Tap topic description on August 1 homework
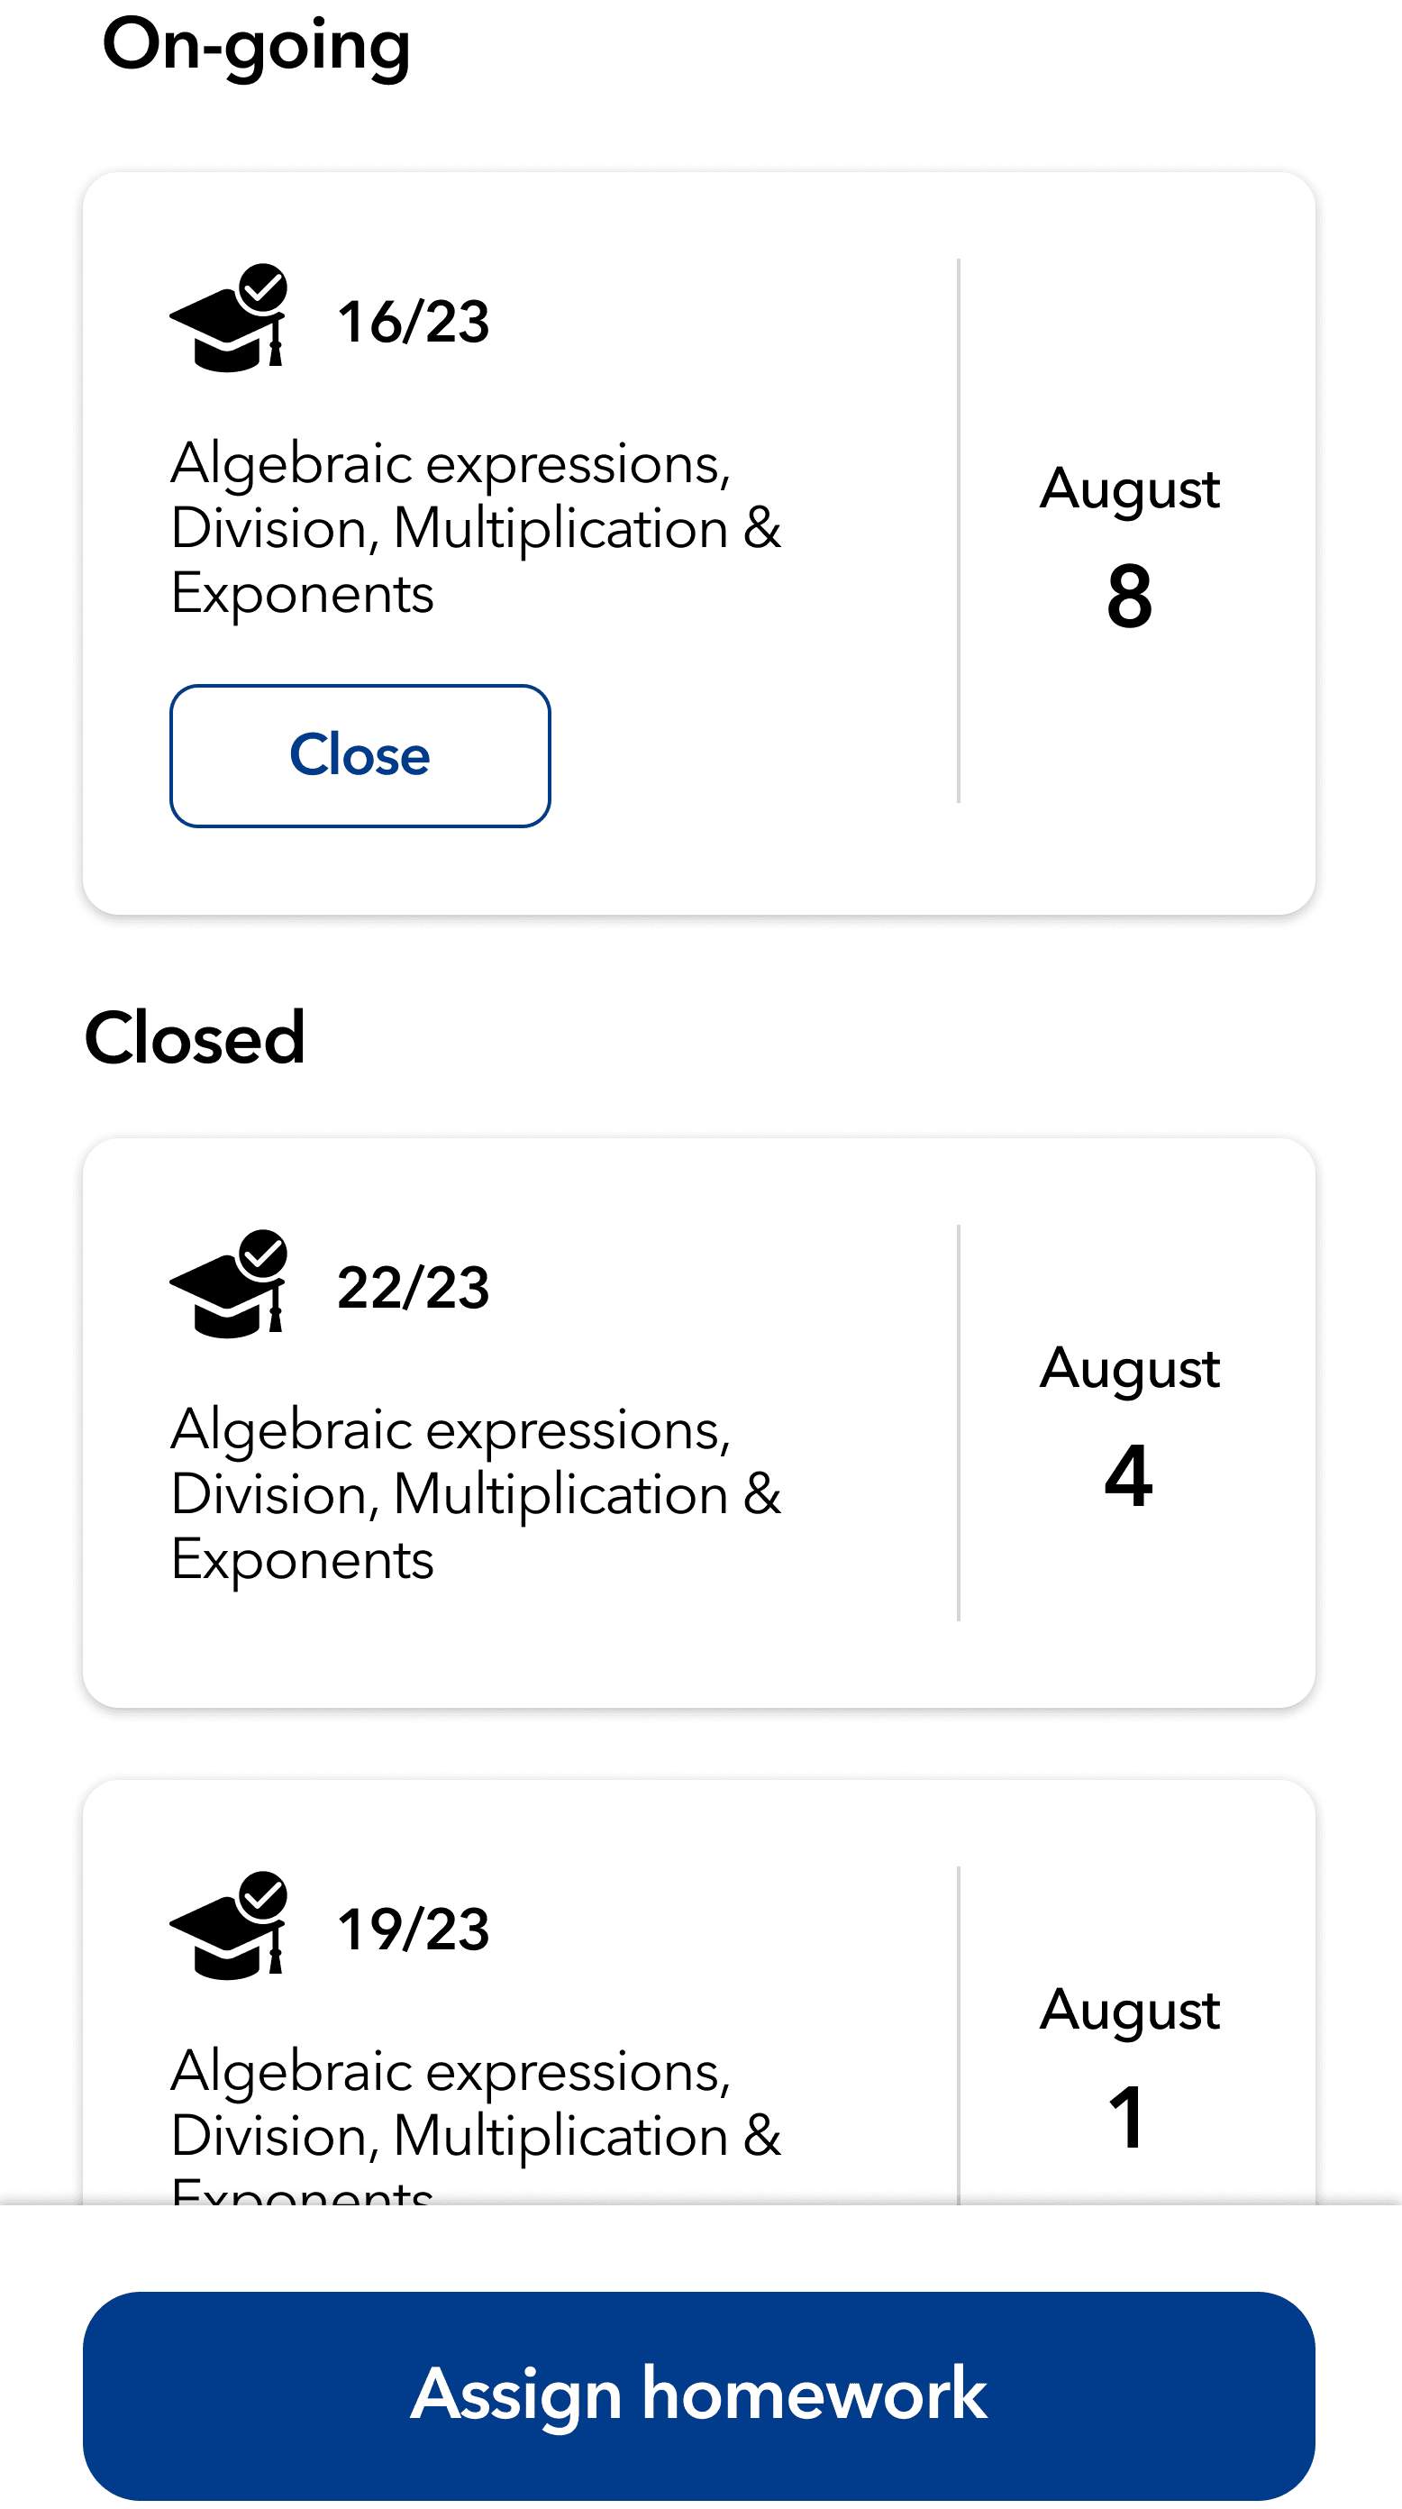This screenshot has width=1402, height=2509. pyautogui.click(x=475, y=2123)
